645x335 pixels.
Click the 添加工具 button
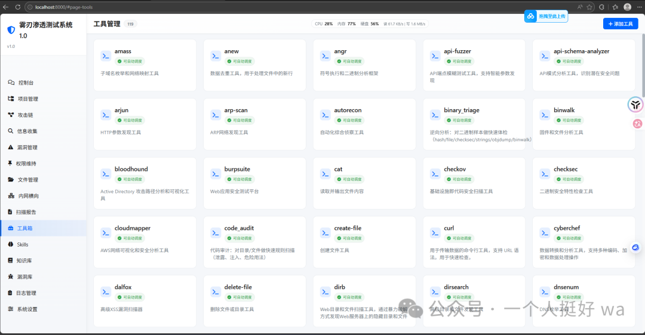point(621,24)
